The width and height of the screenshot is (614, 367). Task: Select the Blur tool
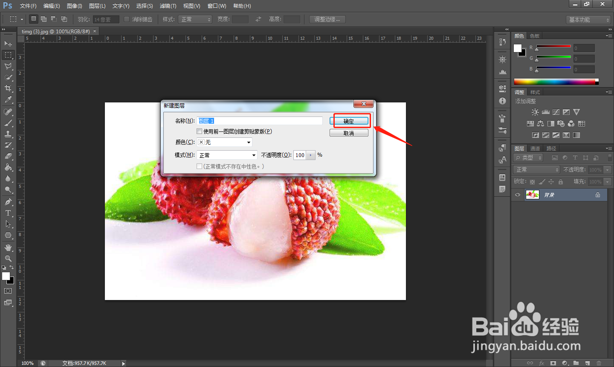tap(8, 178)
